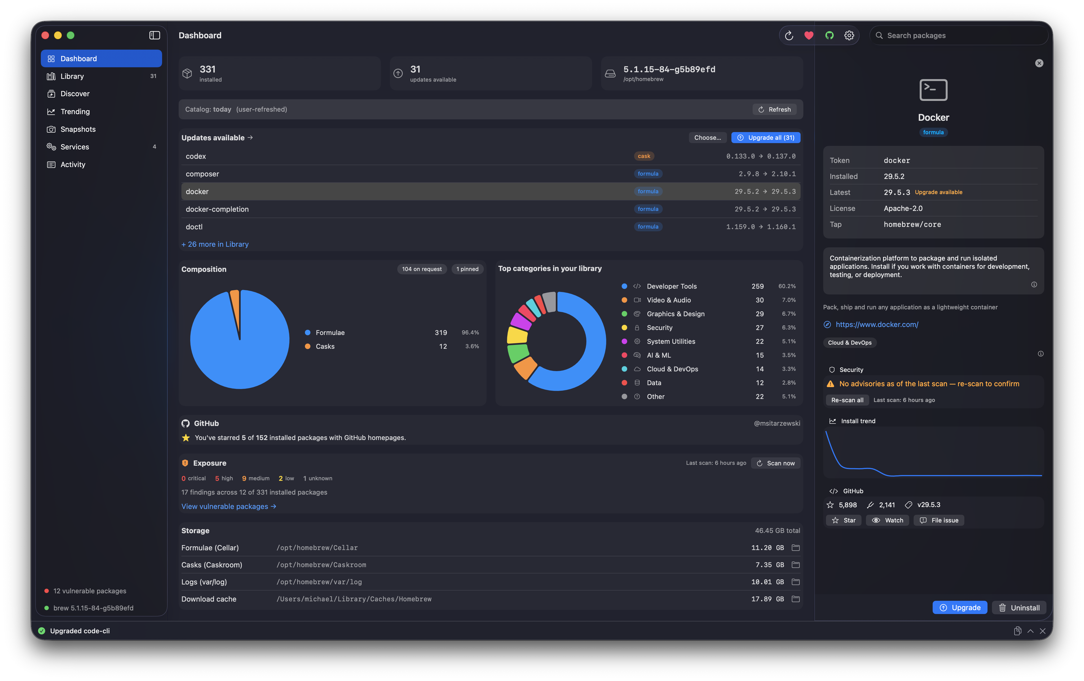Click 12 vulnerable packages in sidebar footer
This screenshot has height=681, width=1084.
[90, 591]
